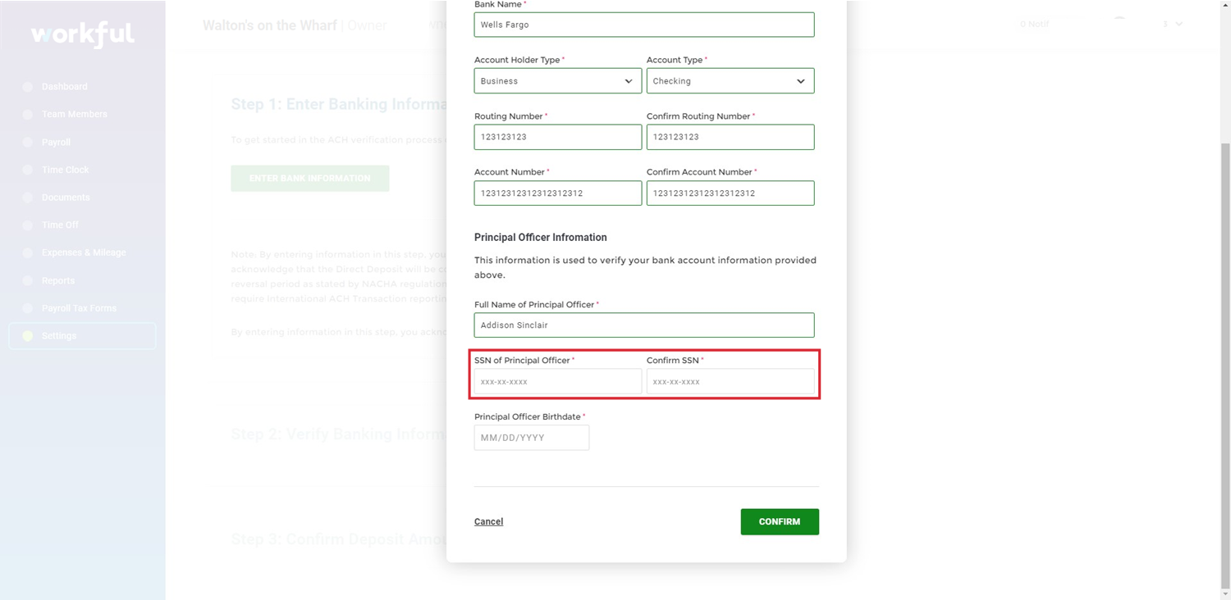Click the Confirm SSN field

click(x=730, y=381)
